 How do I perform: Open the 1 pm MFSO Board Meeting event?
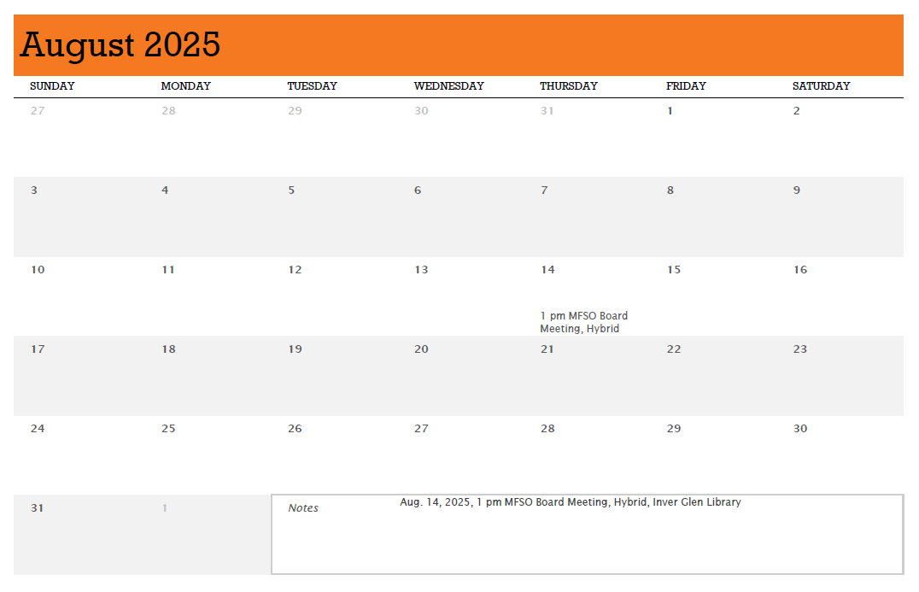click(x=584, y=322)
